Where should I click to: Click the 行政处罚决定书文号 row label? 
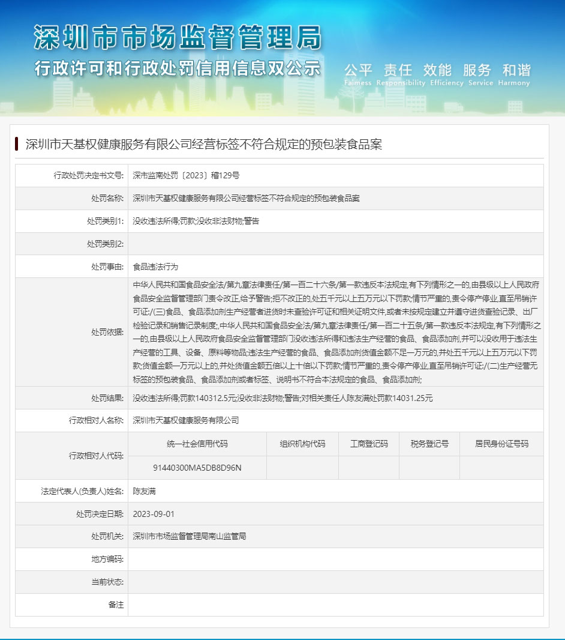pyautogui.click(x=88, y=175)
